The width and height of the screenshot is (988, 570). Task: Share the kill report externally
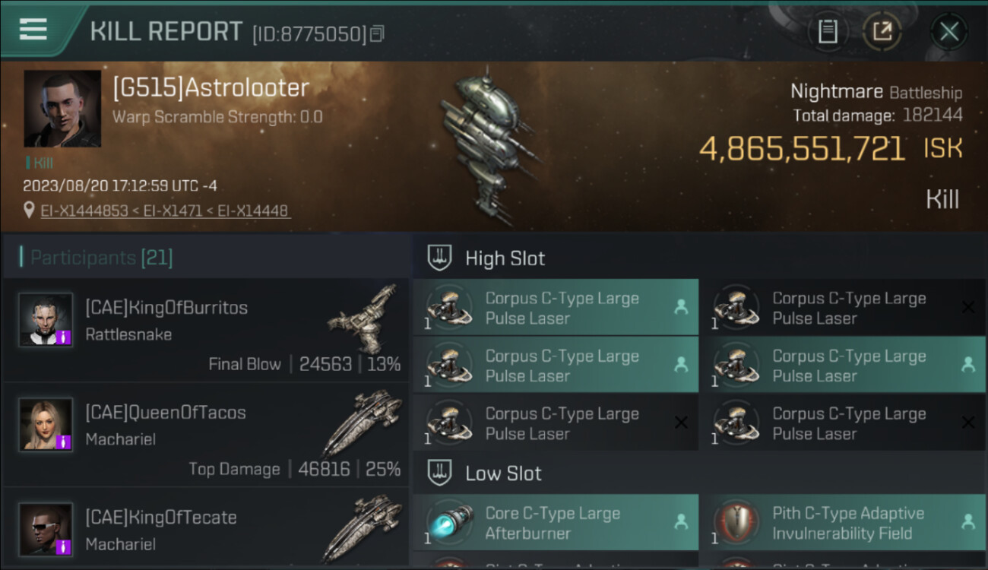[882, 31]
